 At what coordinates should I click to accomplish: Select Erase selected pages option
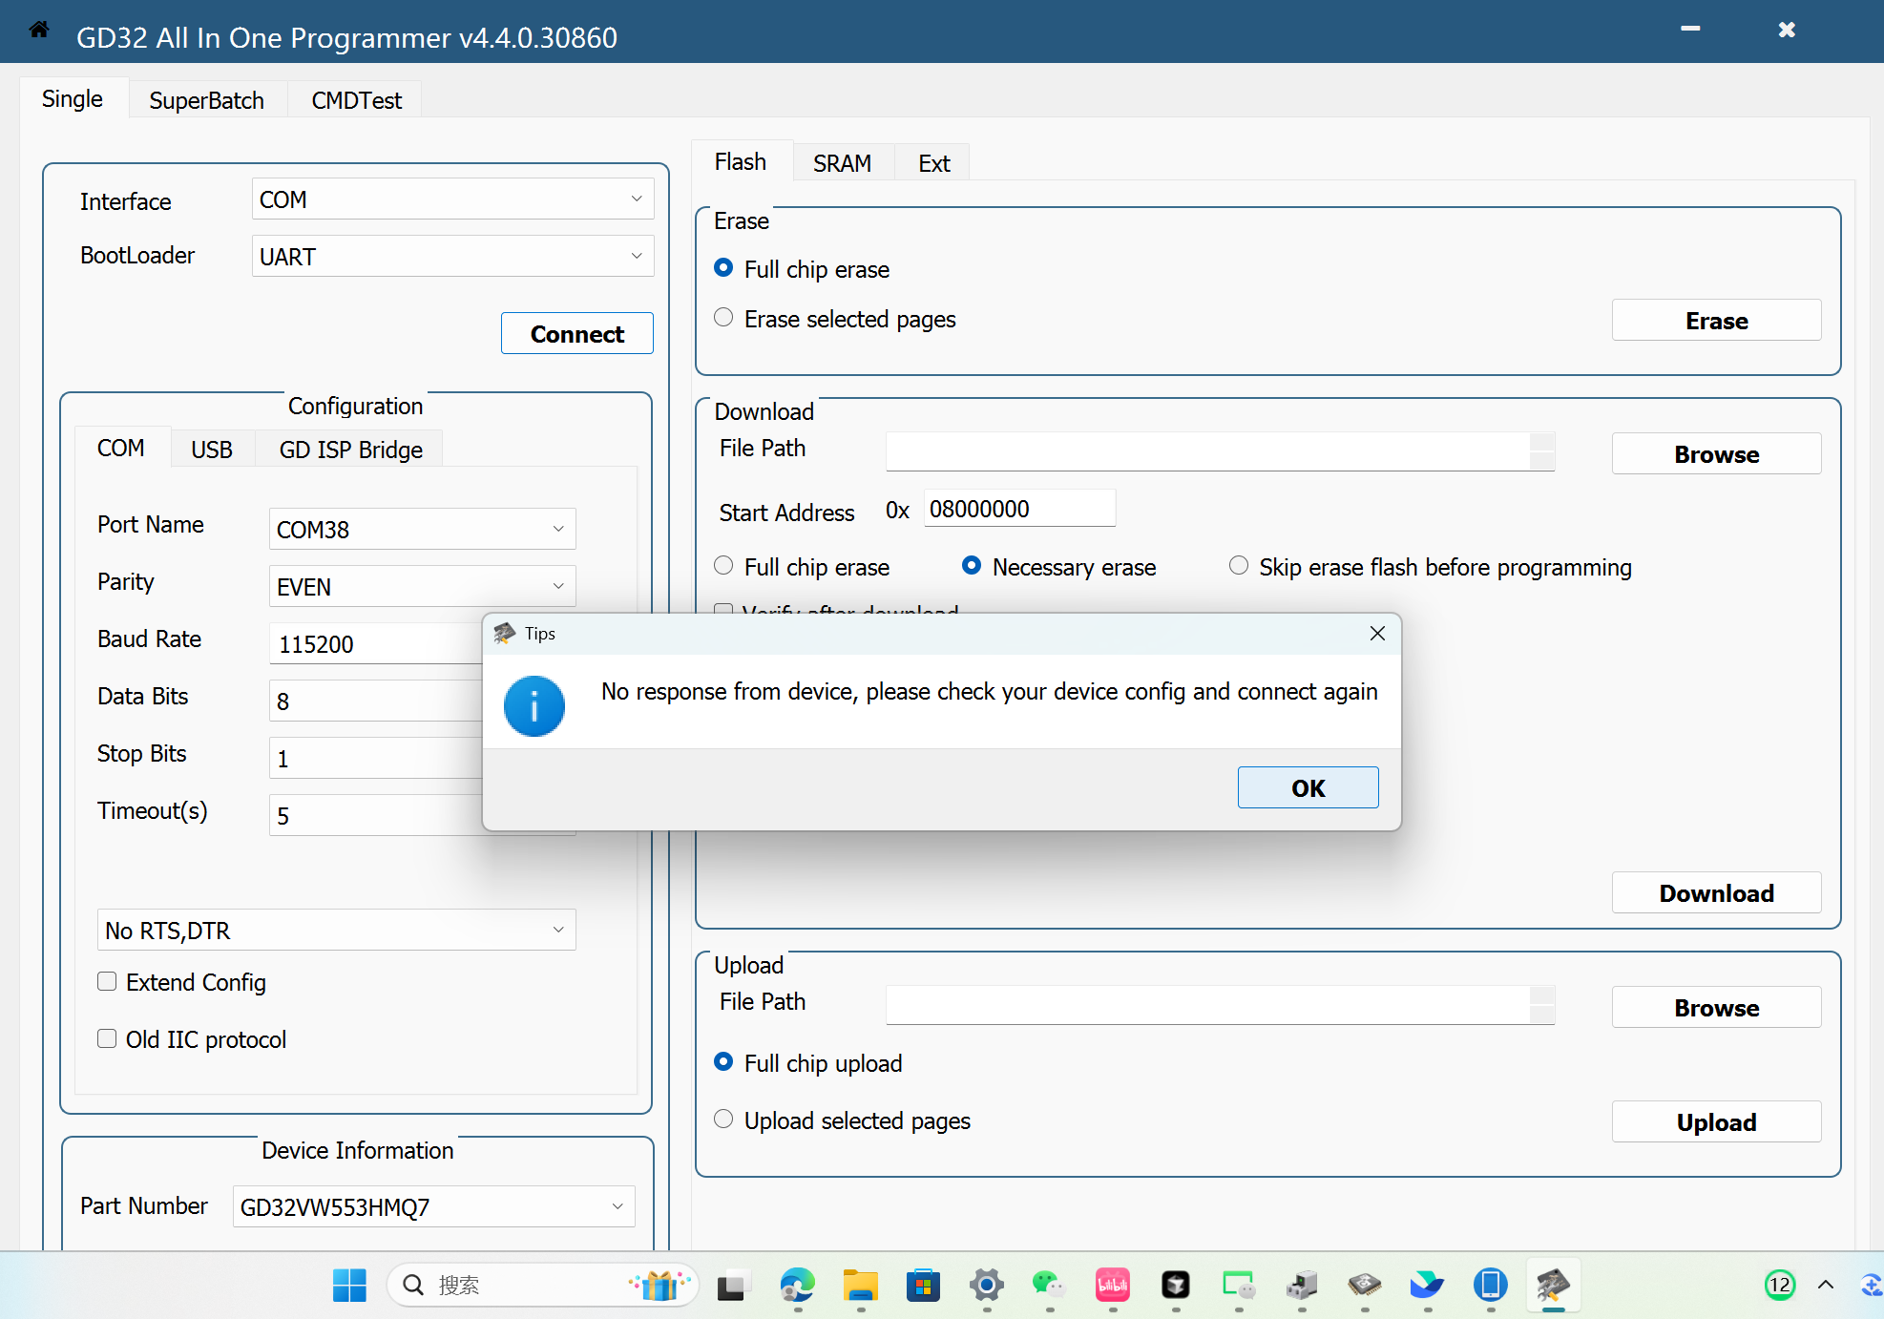pos(723,318)
